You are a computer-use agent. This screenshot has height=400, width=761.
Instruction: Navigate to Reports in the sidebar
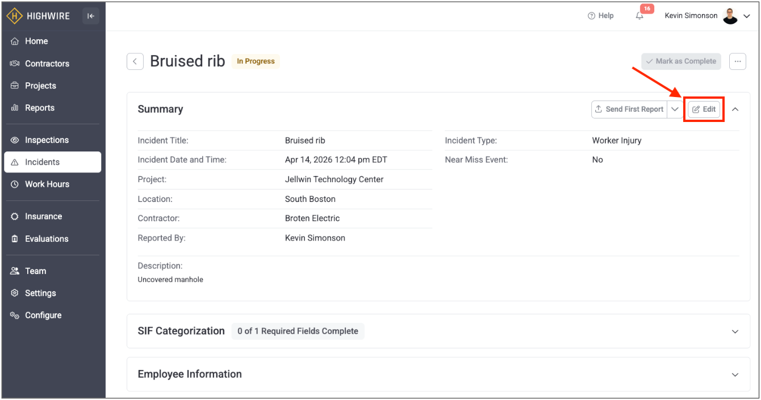click(x=40, y=108)
